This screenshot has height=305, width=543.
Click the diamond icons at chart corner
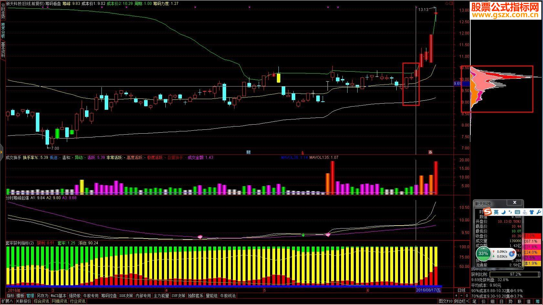pyautogui.click(x=449, y=4)
